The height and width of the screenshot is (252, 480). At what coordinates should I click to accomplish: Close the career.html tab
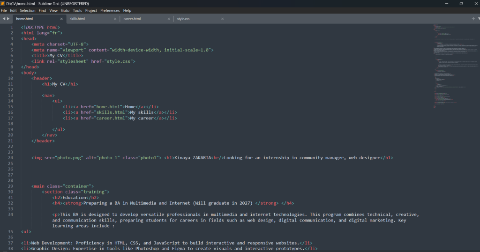tap(169, 19)
